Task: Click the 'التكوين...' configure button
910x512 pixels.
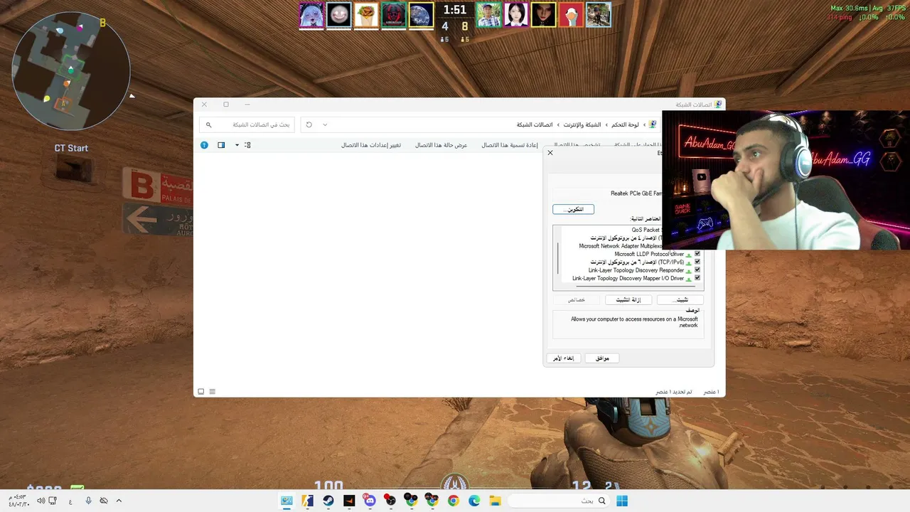Action: tap(573, 209)
